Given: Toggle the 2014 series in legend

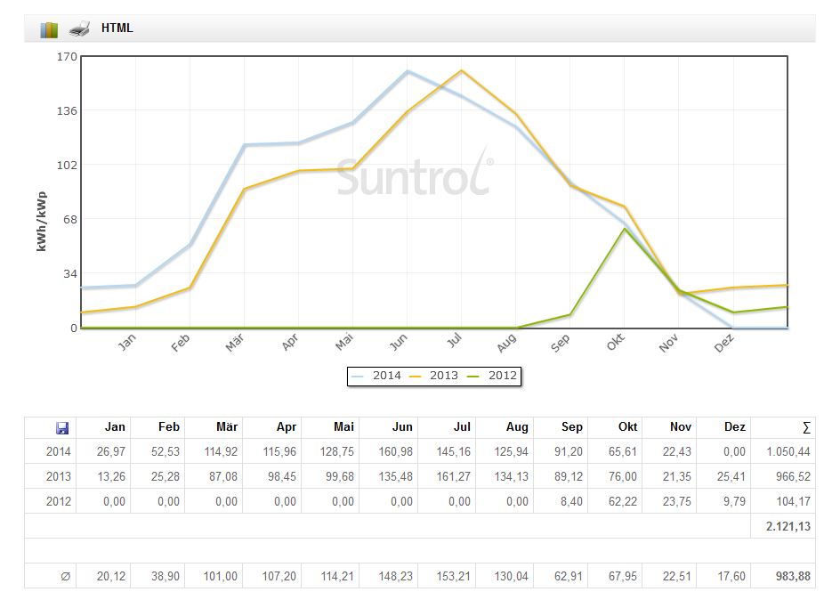Looking at the screenshot, I should 378,376.
